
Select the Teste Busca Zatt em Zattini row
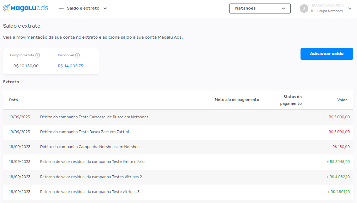pyautogui.click(x=178, y=132)
